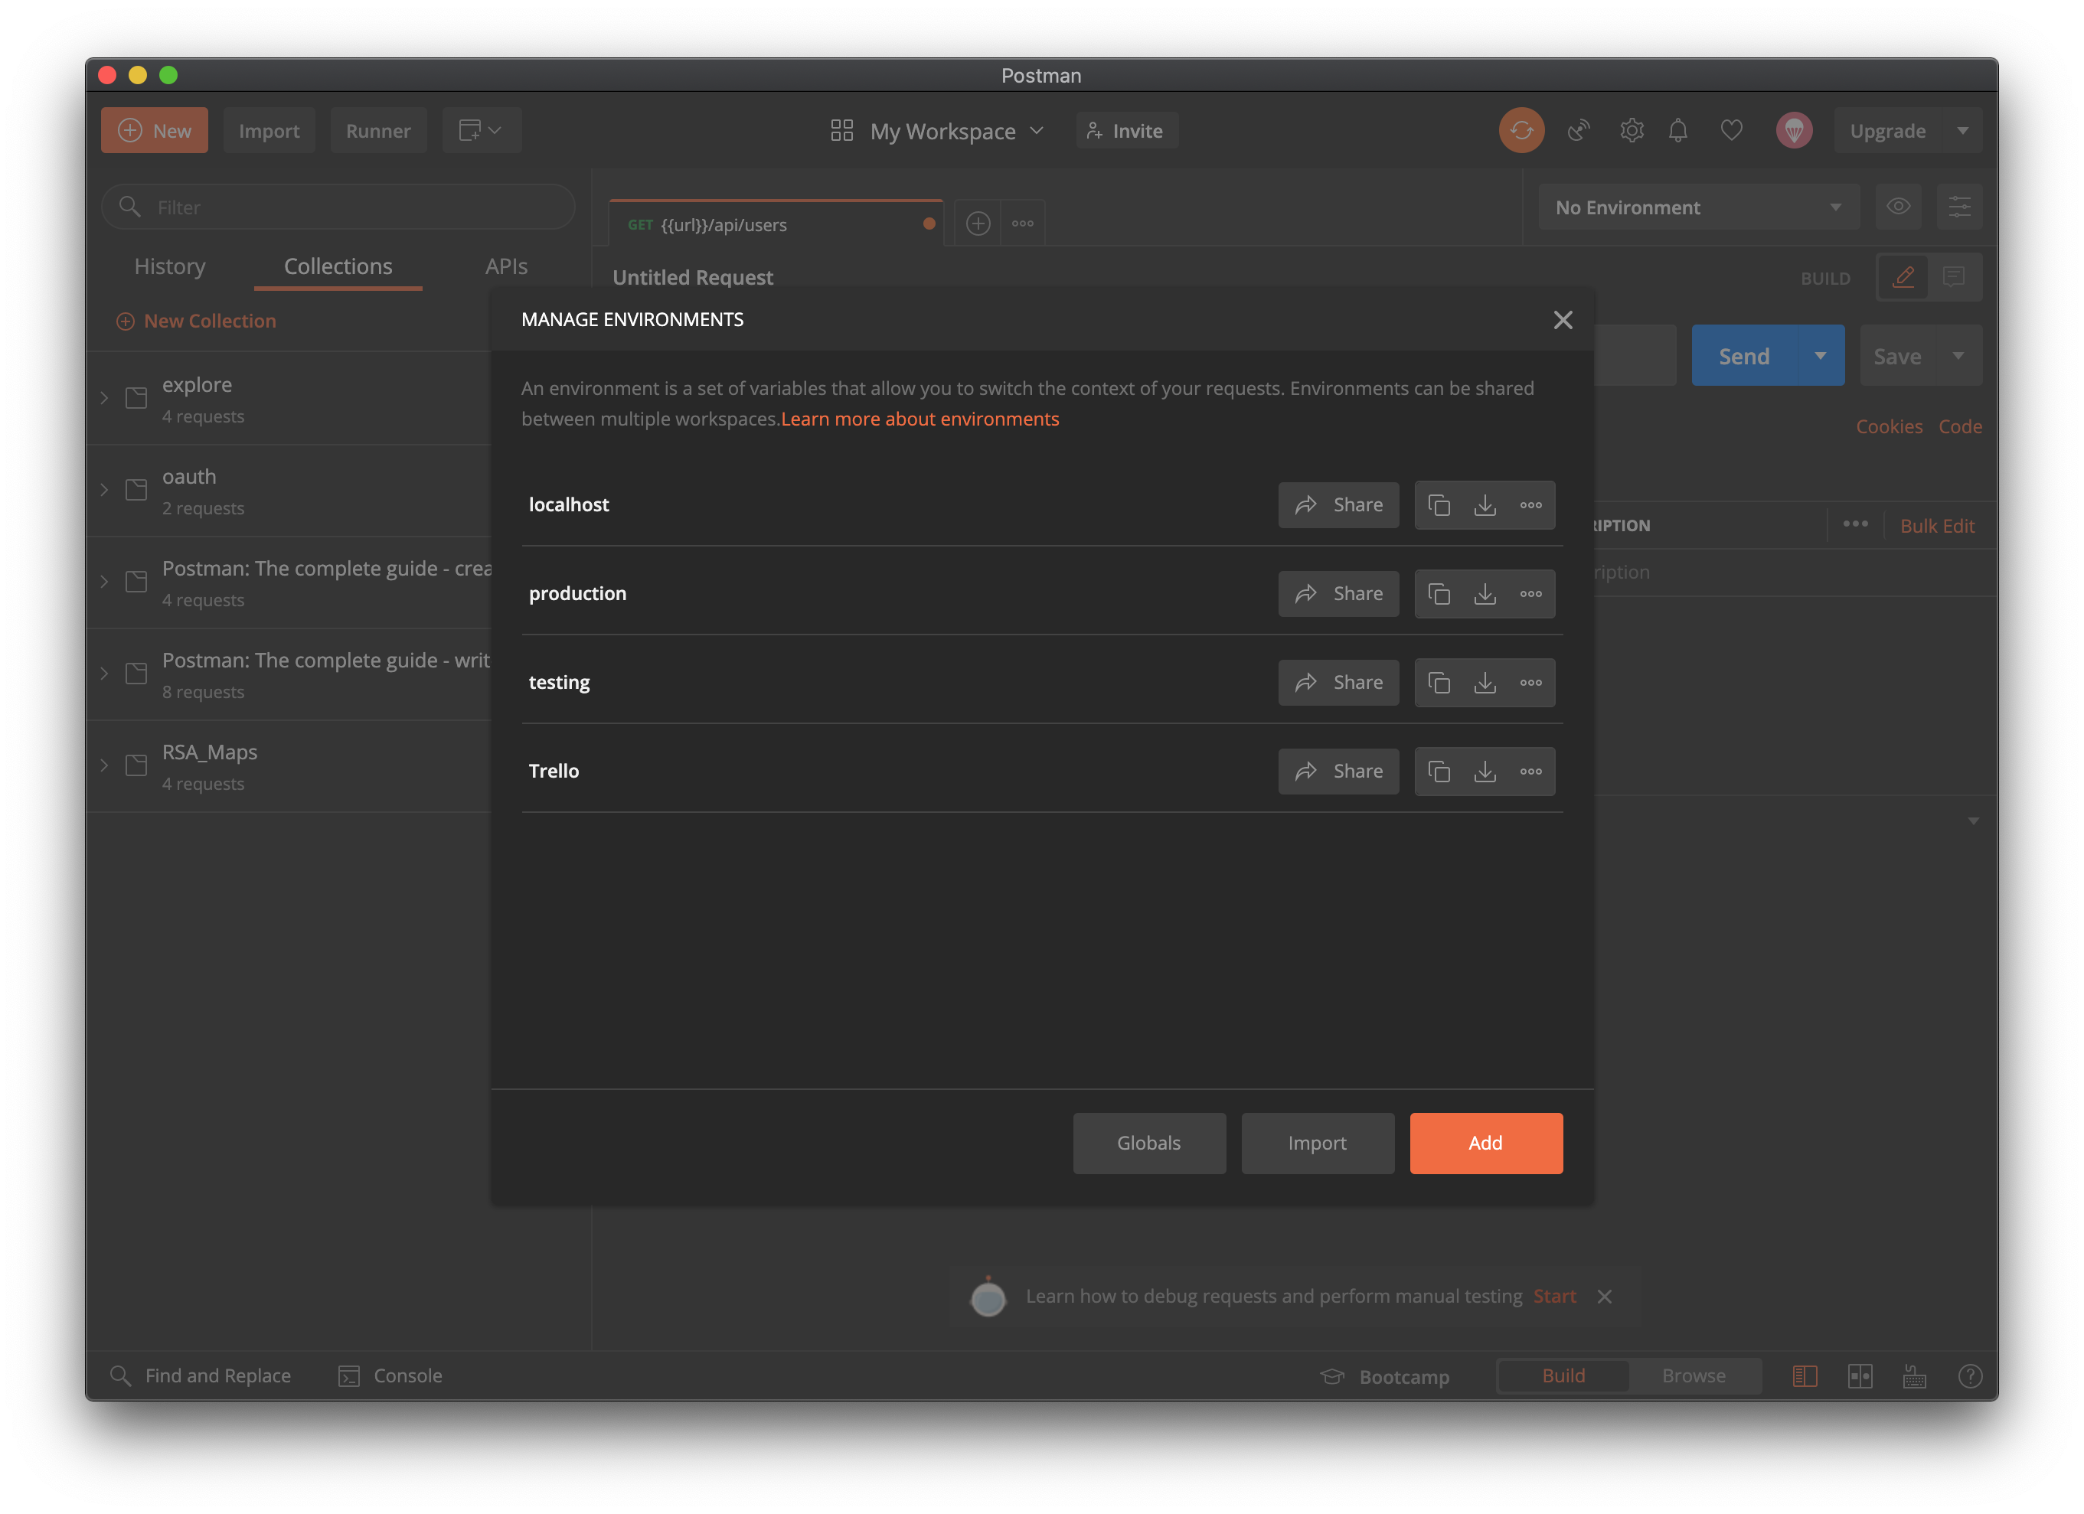This screenshot has width=2084, height=1514.
Task: Duplicate the testing environment
Action: [x=1439, y=683]
